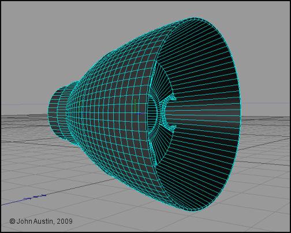The width and height of the screenshot is (291, 233).
Task: Select the small cylindrical neck end cap
Action: click(x=54, y=112)
